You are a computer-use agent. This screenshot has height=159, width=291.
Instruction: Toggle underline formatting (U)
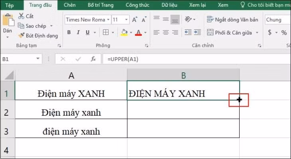88,32
